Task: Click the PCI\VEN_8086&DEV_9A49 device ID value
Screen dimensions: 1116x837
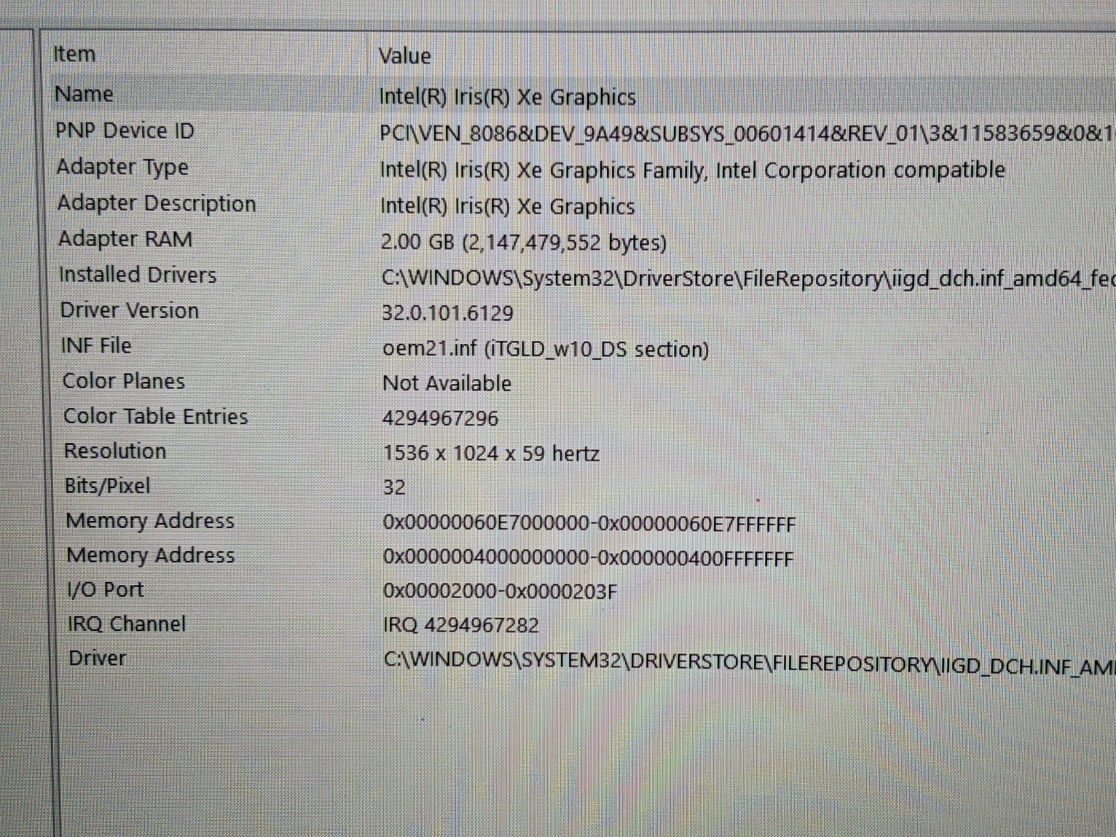Action: coord(747,133)
